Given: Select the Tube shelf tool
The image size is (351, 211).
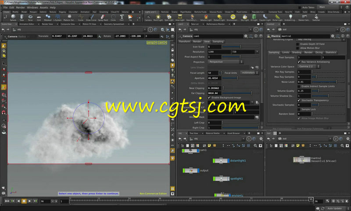Looking at the screenshot, I should coord(21,18).
